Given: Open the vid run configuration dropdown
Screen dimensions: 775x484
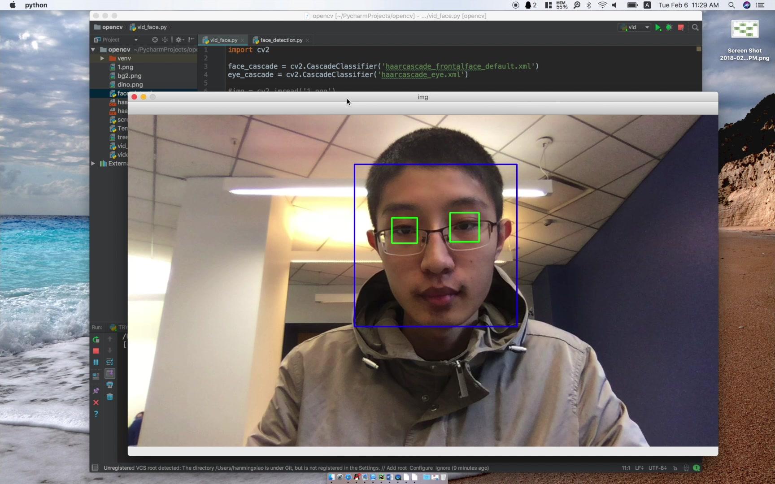Looking at the screenshot, I should pos(634,27).
